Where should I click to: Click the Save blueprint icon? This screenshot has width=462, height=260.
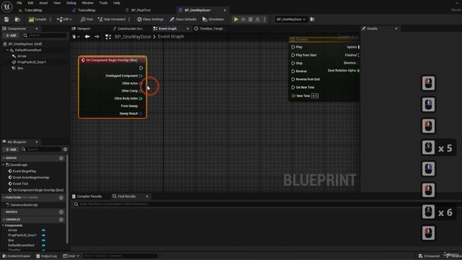(x=6, y=19)
